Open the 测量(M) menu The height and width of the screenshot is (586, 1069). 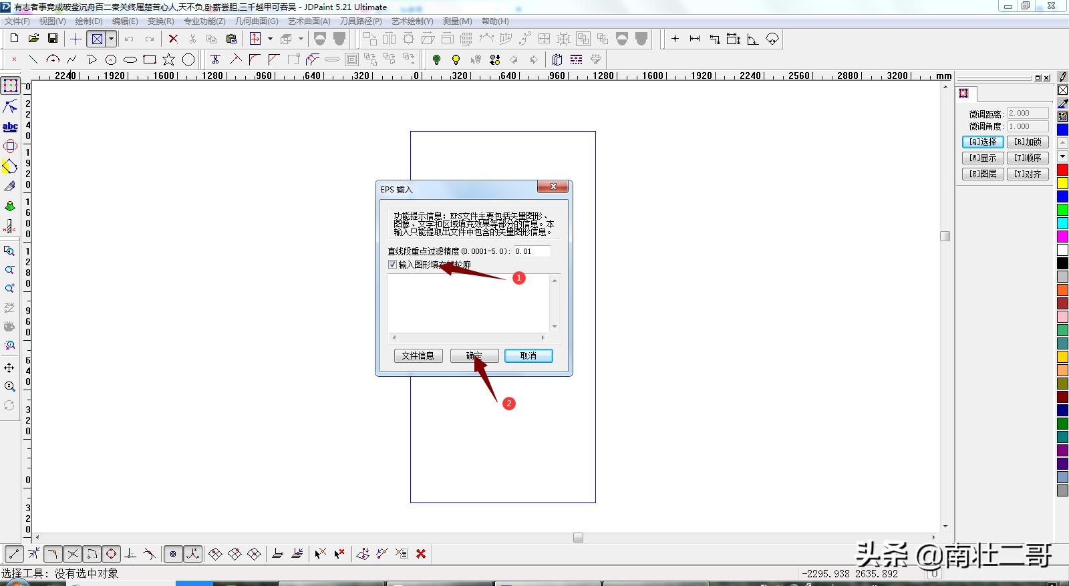point(458,21)
